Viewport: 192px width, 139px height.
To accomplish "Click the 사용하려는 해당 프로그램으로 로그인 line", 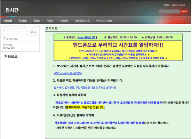I will [x=112, y=123].
